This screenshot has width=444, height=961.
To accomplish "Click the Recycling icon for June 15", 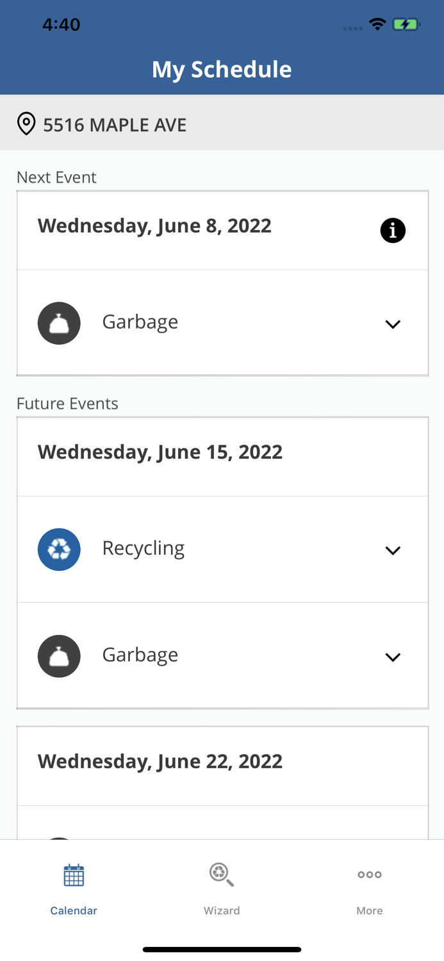I will [x=59, y=549].
